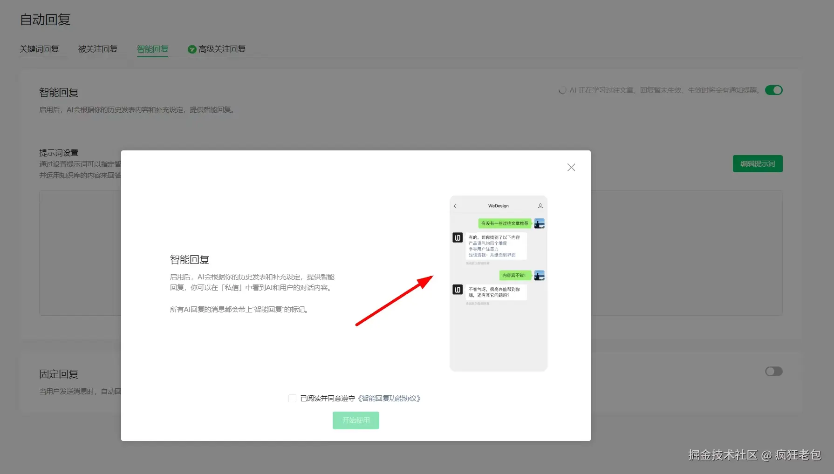Disable the 智能回复 toggle at top right
Viewport: 834px width, 474px height.
(x=773, y=90)
